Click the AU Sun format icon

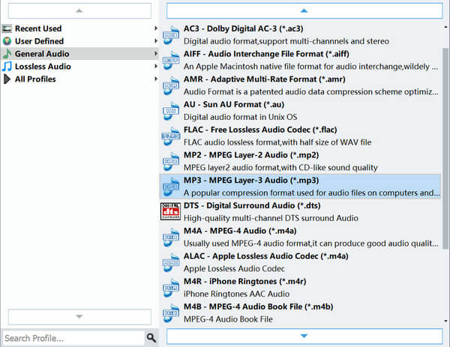pyautogui.click(x=171, y=111)
